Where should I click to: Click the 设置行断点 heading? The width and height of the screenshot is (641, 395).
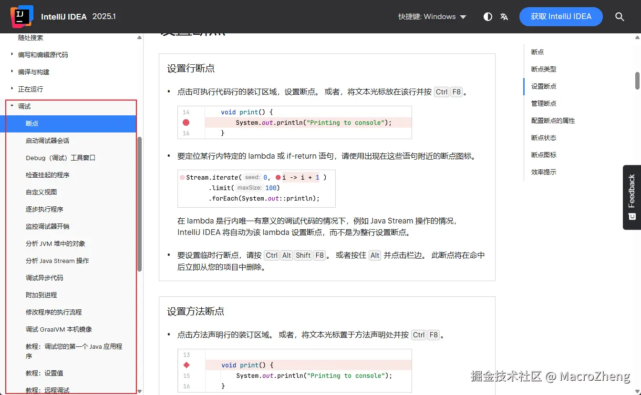(191, 68)
